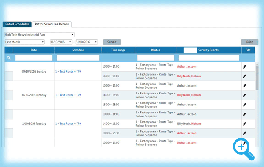Click the 11/10/2016 Tuesday date cell
The width and height of the screenshot is (264, 167).
(x=34, y=124)
